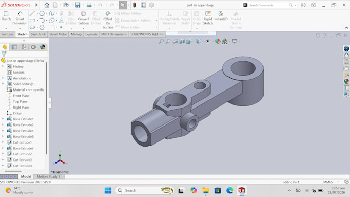Viewport: 350px width, 197px height.
Task: Click Edit Appearance sphere in view toolbar
Action: (218, 41)
